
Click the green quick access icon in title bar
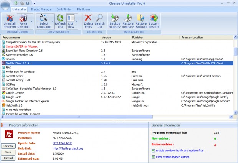click(x=17, y=3)
